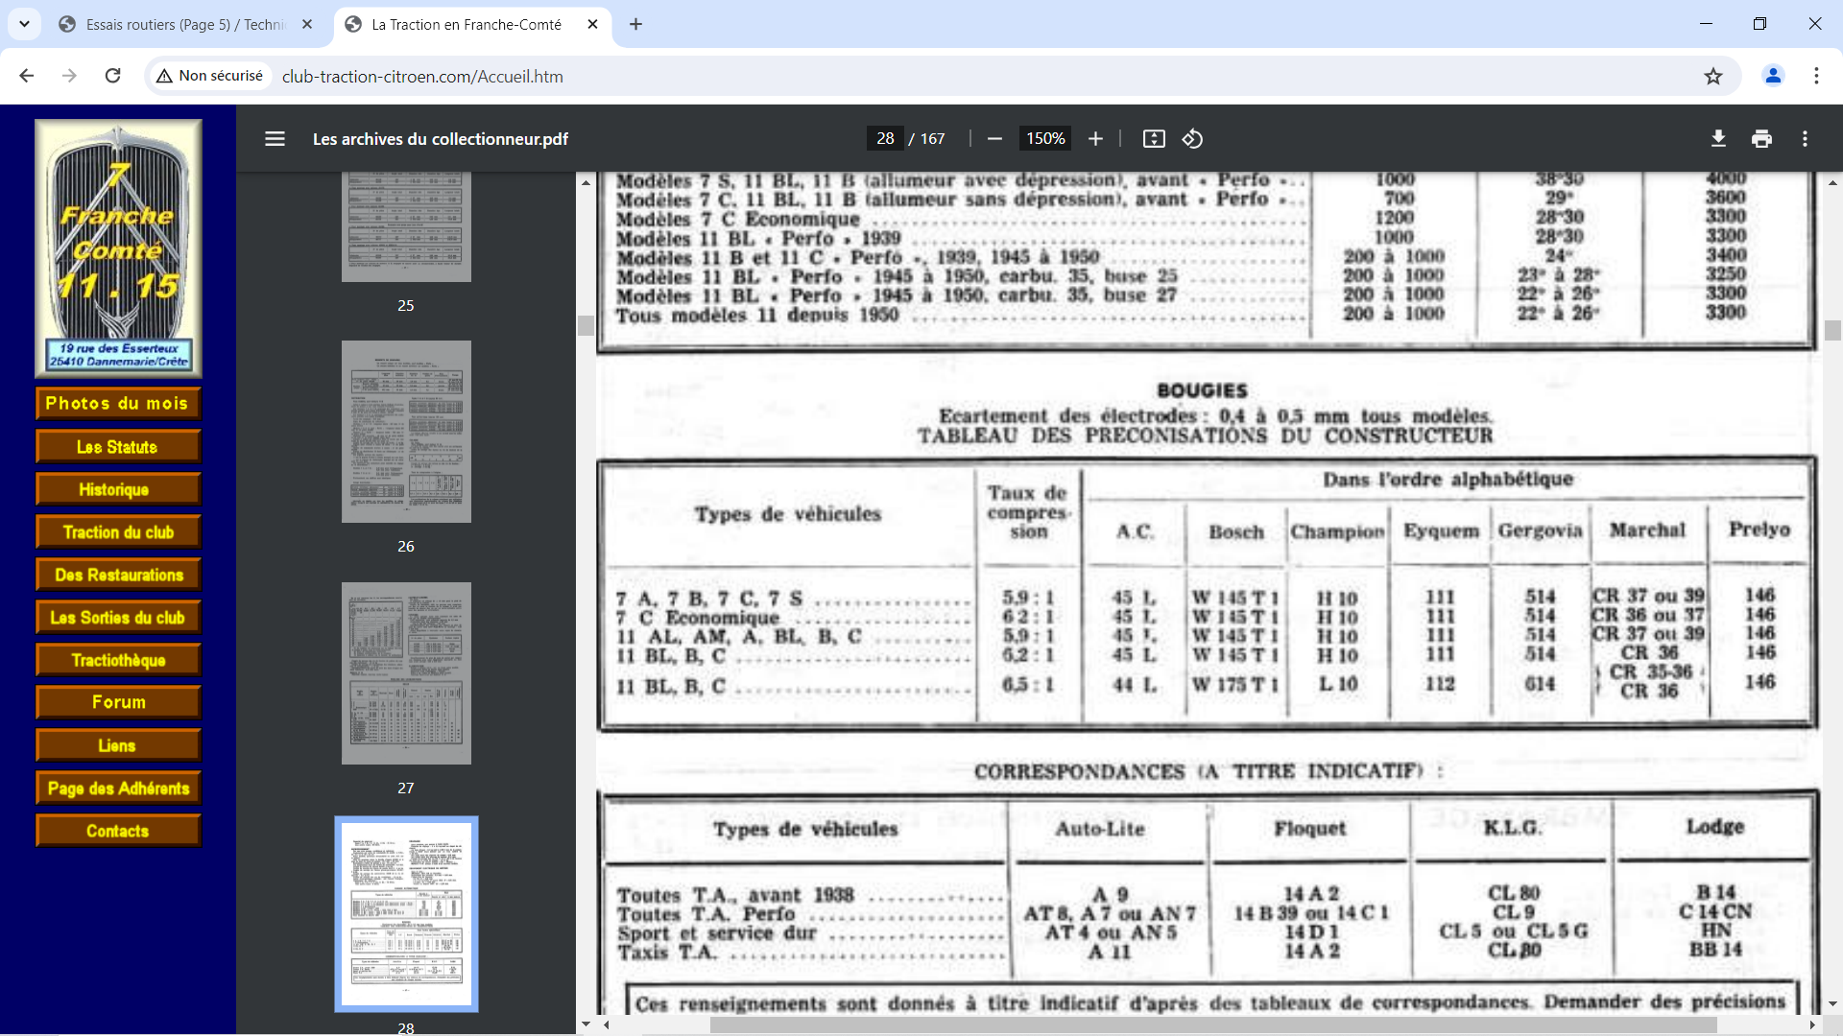Open the browser profile menu
1843x1036 pixels.
pos(1773,76)
